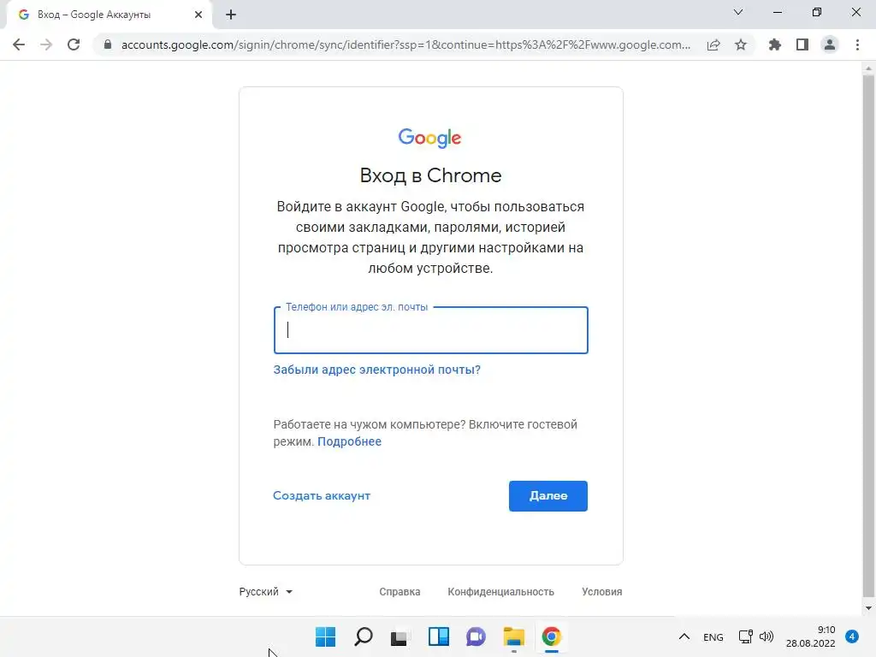876x657 pixels.
Task: Minimize the Chrome window
Action: 777,12
